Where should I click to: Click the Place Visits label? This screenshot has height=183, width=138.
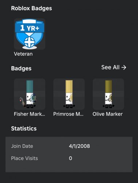24,158
